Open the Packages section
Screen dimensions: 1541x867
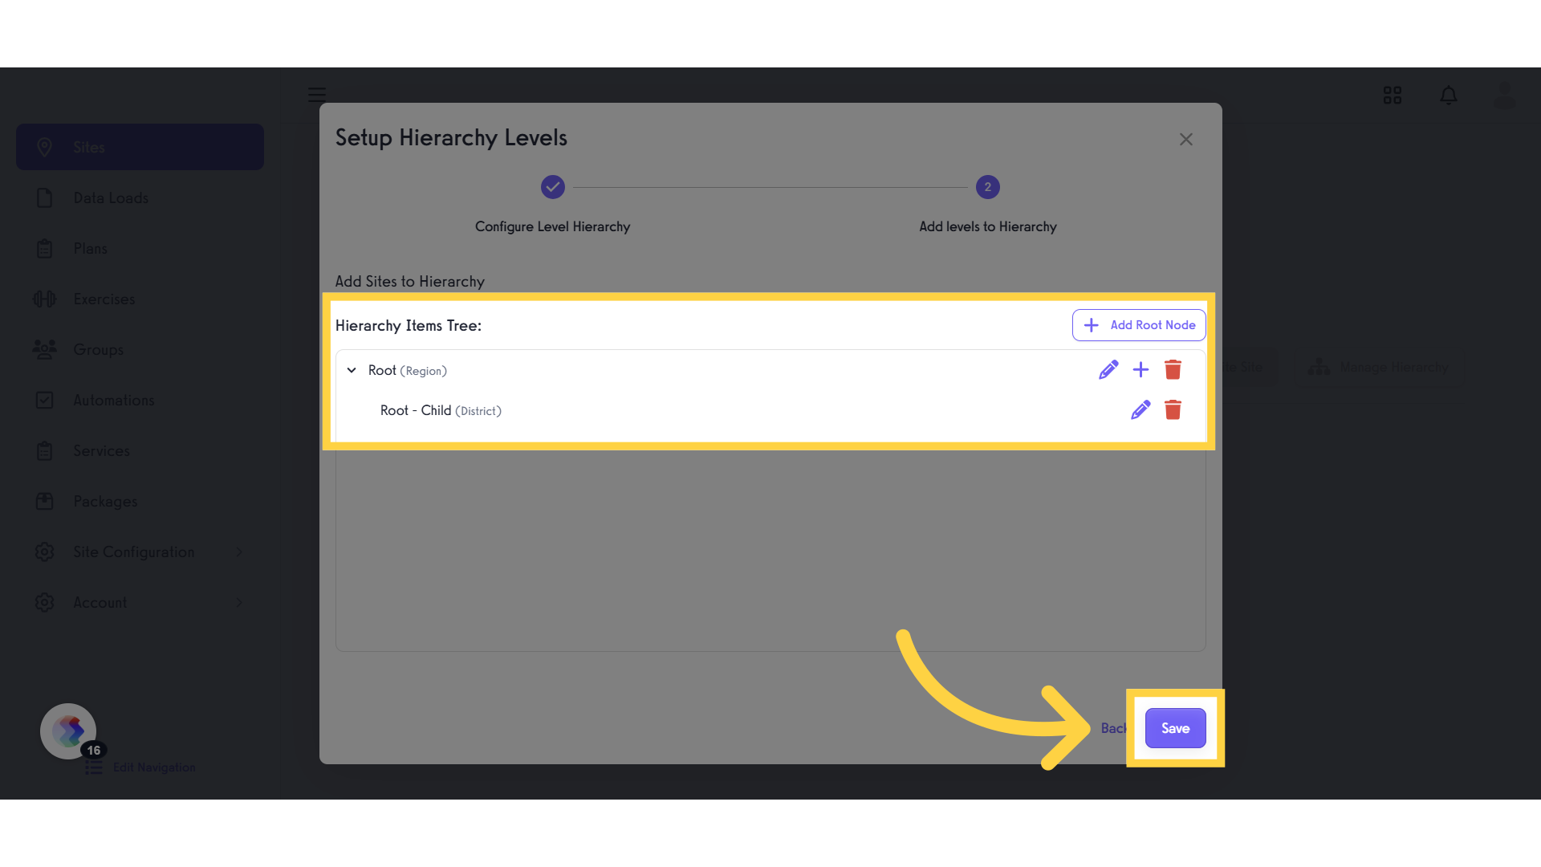(x=104, y=501)
